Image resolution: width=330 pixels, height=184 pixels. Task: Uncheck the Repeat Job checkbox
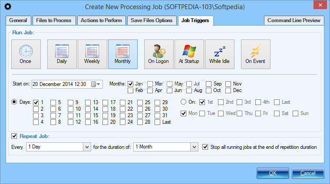coord(14,136)
